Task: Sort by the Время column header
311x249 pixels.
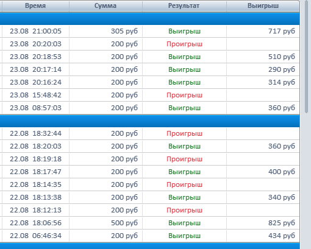Action: pos(35,6)
